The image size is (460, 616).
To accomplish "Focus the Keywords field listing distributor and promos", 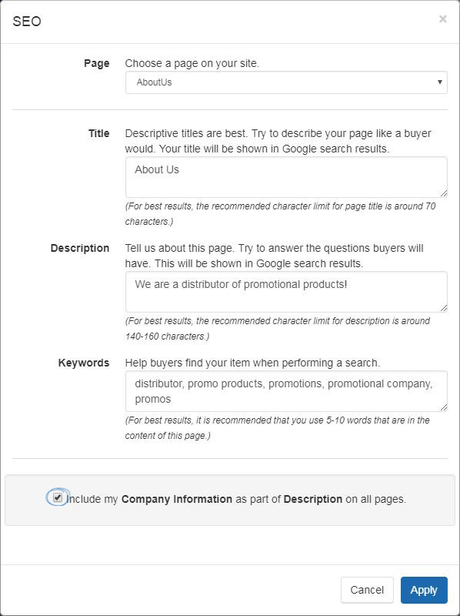I will pos(286,391).
